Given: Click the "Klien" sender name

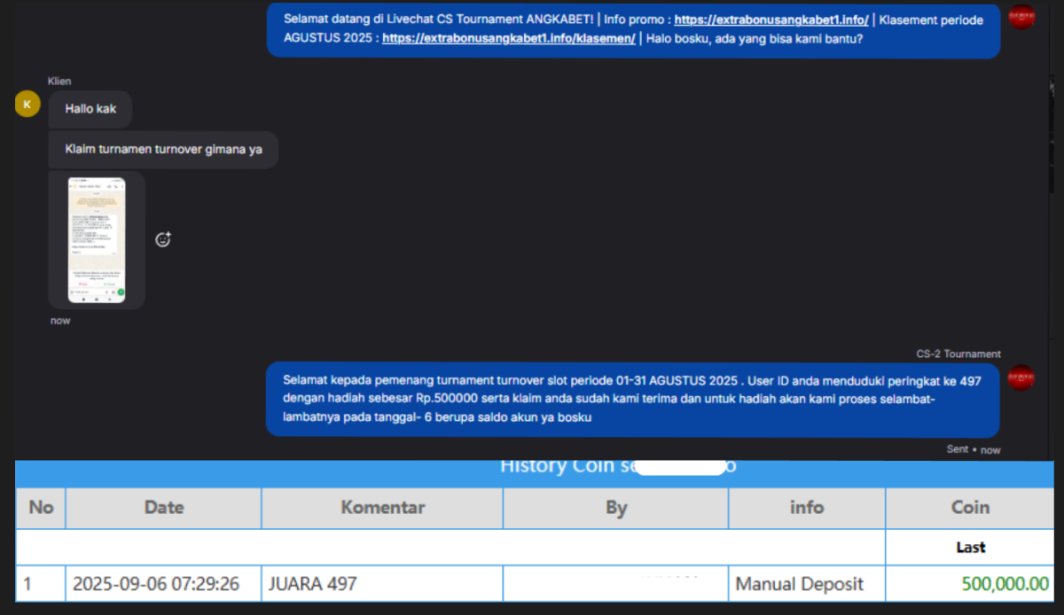Looking at the screenshot, I should pyautogui.click(x=59, y=82).
